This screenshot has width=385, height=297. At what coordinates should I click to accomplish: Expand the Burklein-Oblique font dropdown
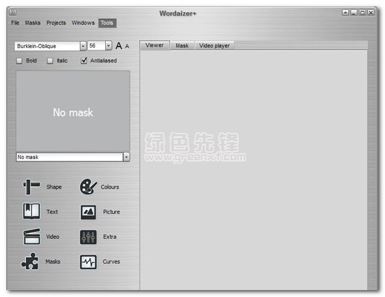click(83, 46)
